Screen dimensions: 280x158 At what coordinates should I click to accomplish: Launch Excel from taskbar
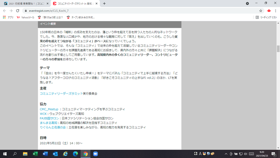coord(35,154)
